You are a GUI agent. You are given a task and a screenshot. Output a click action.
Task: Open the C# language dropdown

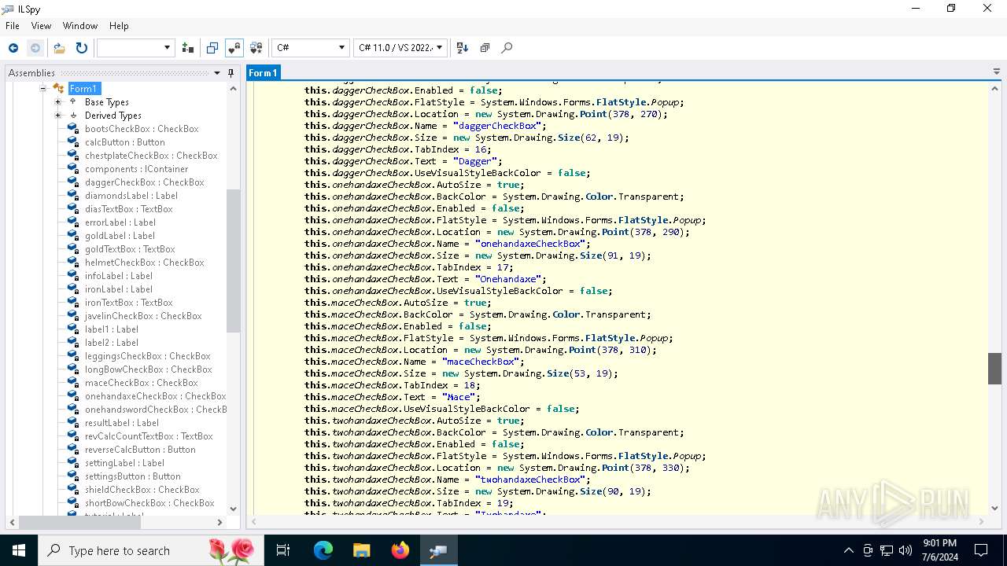311,48
